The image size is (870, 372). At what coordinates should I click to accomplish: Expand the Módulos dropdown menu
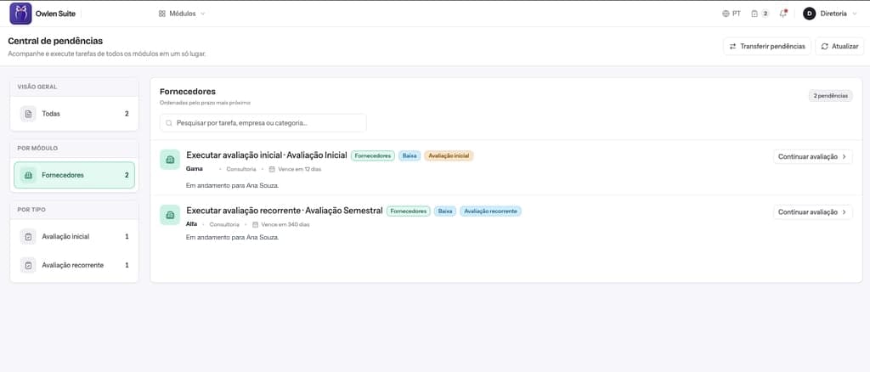coord(182,14)
